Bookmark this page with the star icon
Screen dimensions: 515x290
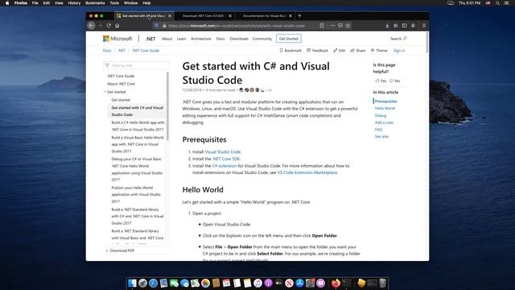[348, 26]
